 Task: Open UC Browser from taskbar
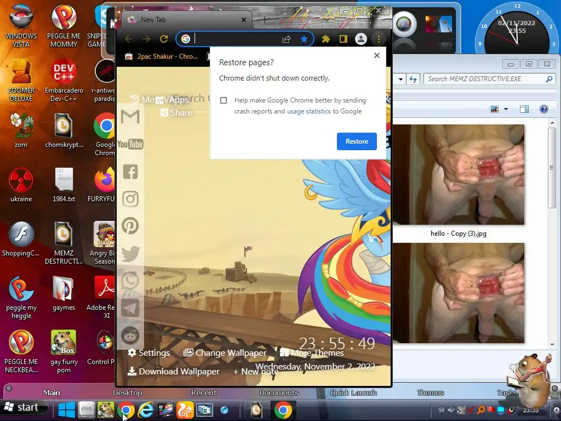click(x=185, y=410)
